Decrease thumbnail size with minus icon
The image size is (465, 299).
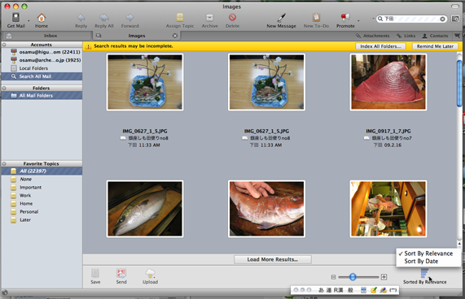[333, 277]
